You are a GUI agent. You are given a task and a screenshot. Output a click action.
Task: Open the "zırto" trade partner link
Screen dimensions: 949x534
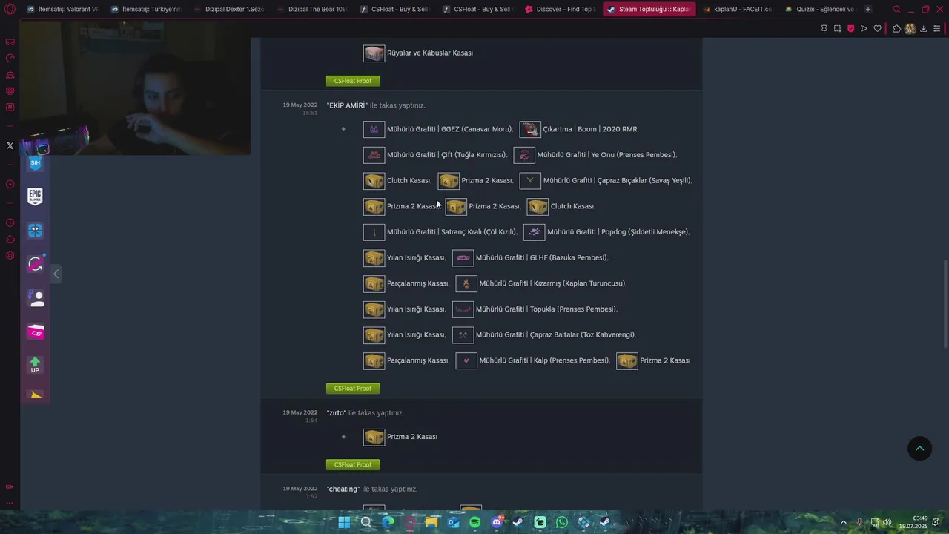pyautogui.click(x=337, y=412)
